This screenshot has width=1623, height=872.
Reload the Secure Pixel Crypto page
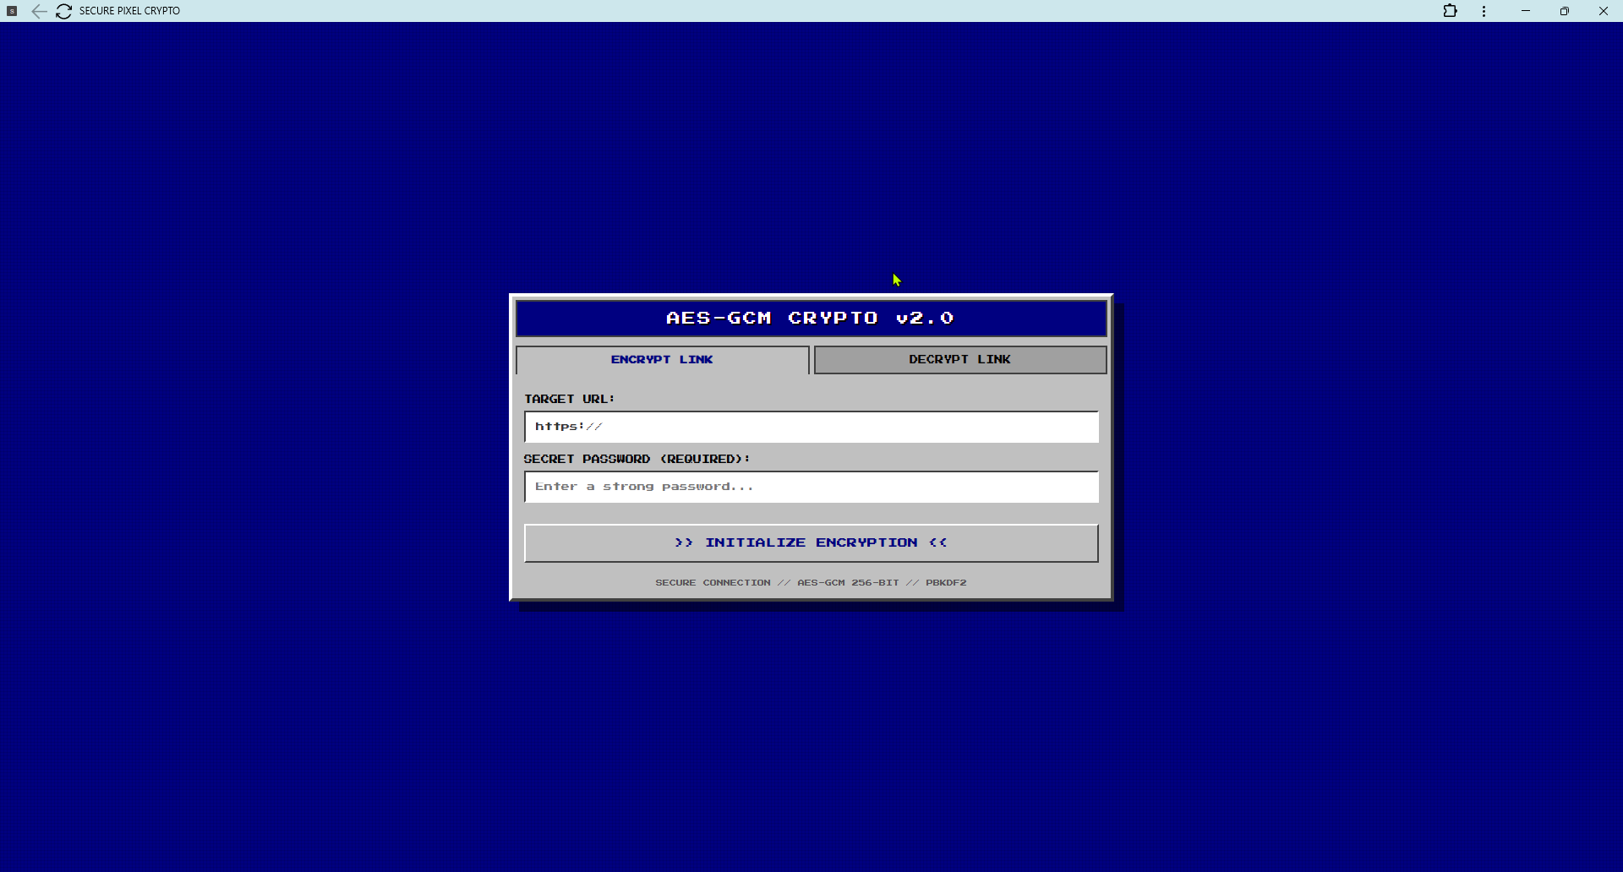tap(63, 11)
